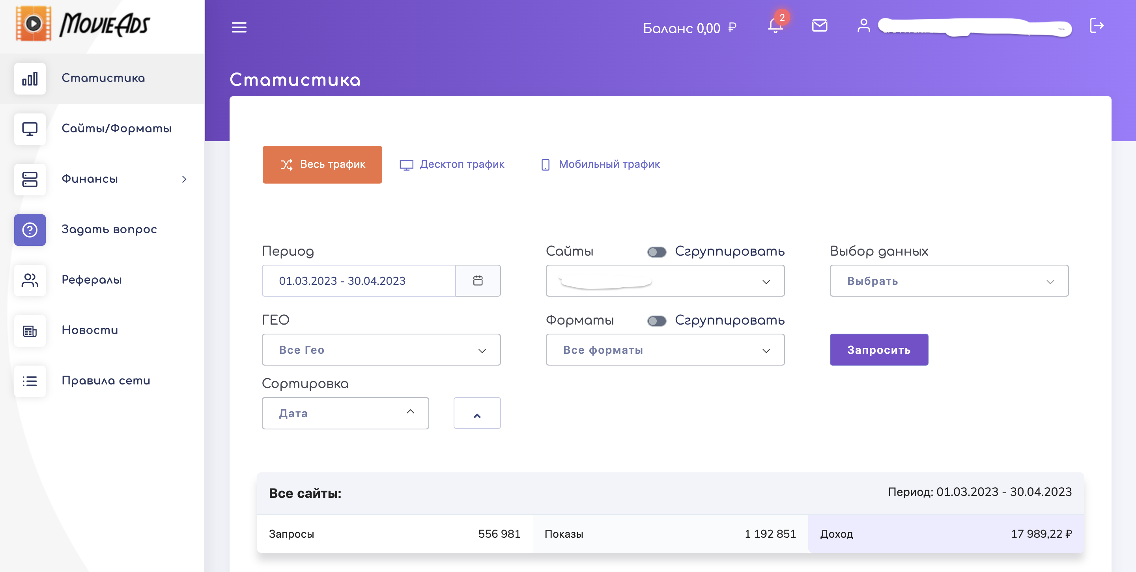Image resolution: width=1136 pixels, height=572 pixels.
Task: Toggle Сгруппировать switch for Сайты
Action: coord(657,252)
